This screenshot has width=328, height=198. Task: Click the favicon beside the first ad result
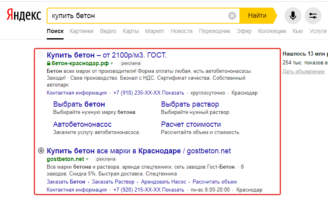point(41,55)
